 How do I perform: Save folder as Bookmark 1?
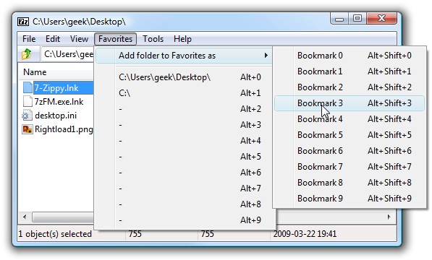350,71
